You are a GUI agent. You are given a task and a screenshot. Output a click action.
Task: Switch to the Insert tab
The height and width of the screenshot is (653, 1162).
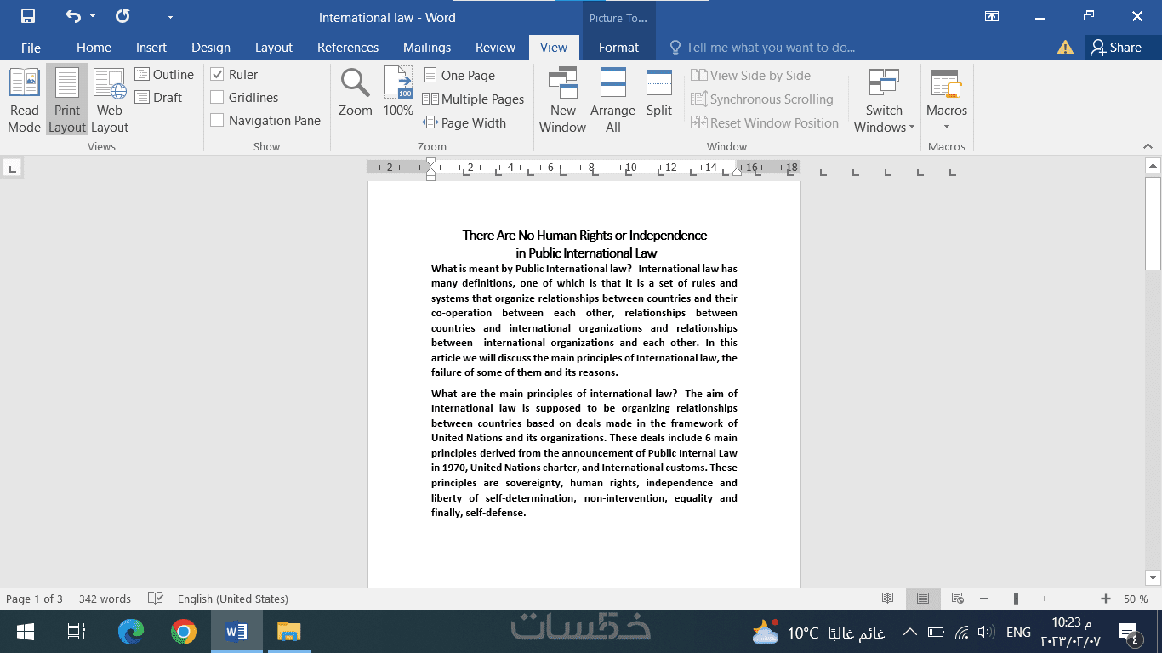click(151, 48)
